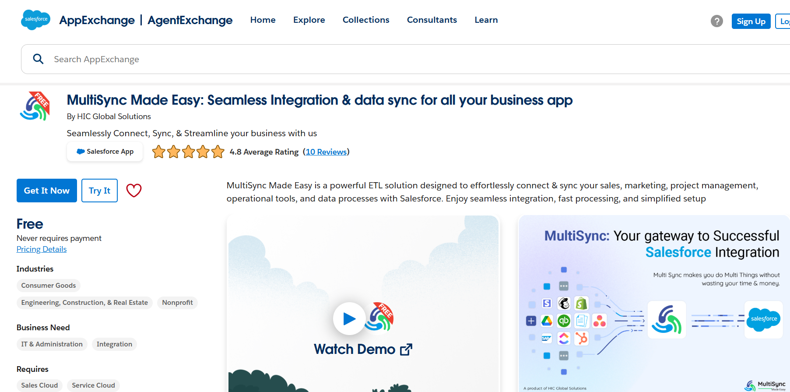Select the Integration business need tag
This screenshot has height=392, width=790.
(x=114, y=344)
